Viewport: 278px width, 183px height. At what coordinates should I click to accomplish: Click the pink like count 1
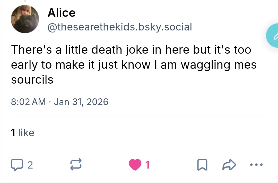(147, 165)
